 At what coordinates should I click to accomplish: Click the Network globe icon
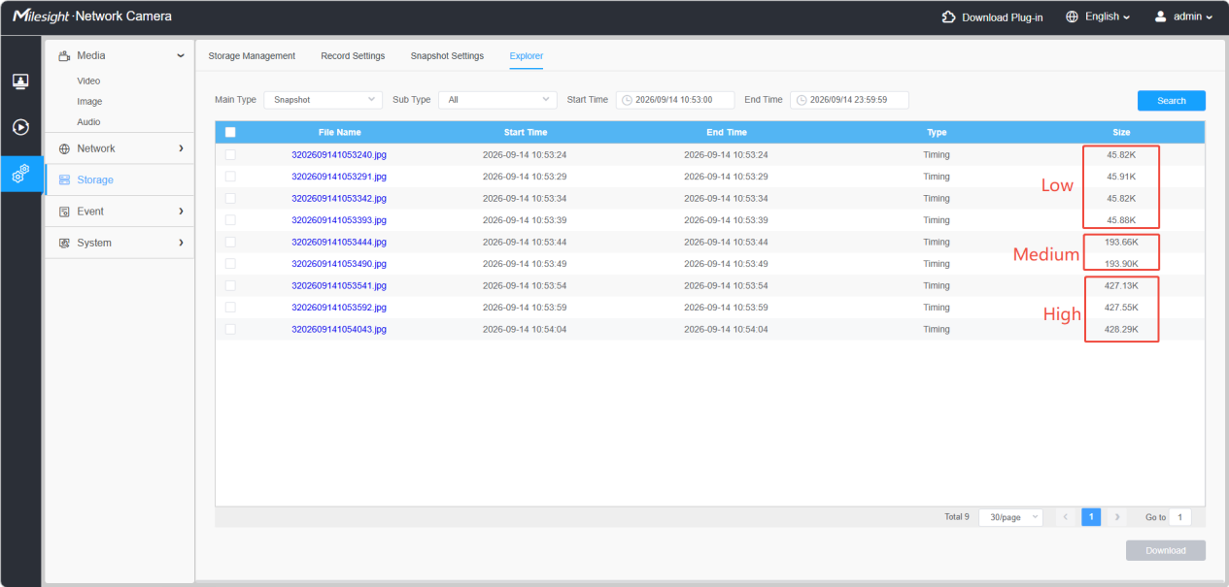pos(65,148)
